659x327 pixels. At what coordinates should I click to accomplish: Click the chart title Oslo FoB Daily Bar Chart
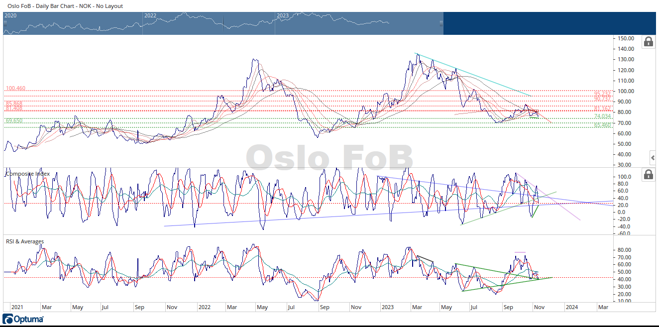(x=65, y=6)
